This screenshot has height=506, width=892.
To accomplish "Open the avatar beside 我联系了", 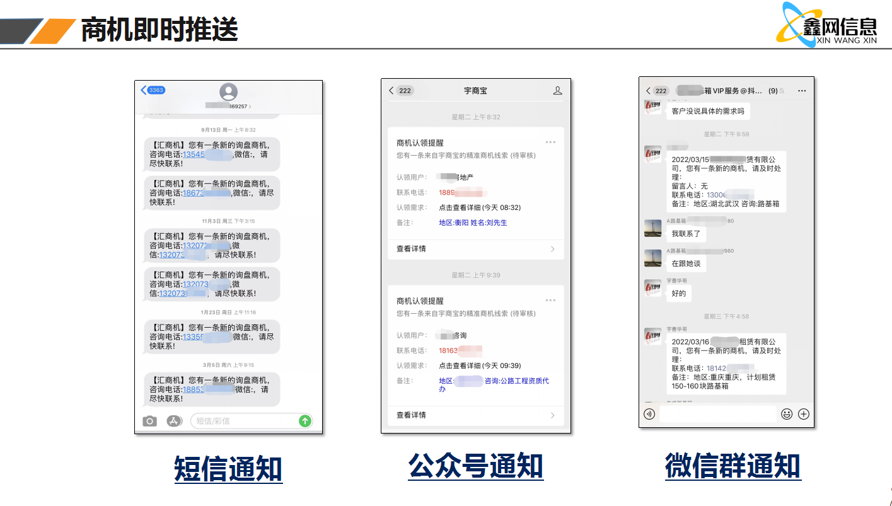I will click(x=653, y=228).
